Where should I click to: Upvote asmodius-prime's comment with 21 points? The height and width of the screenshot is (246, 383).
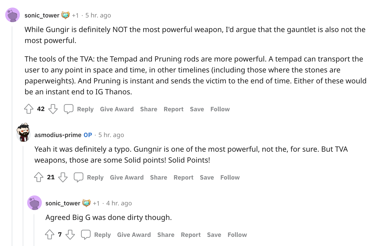39,177
